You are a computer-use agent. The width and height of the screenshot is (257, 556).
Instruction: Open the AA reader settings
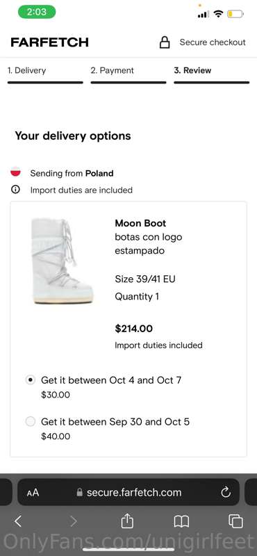(33, 492)
